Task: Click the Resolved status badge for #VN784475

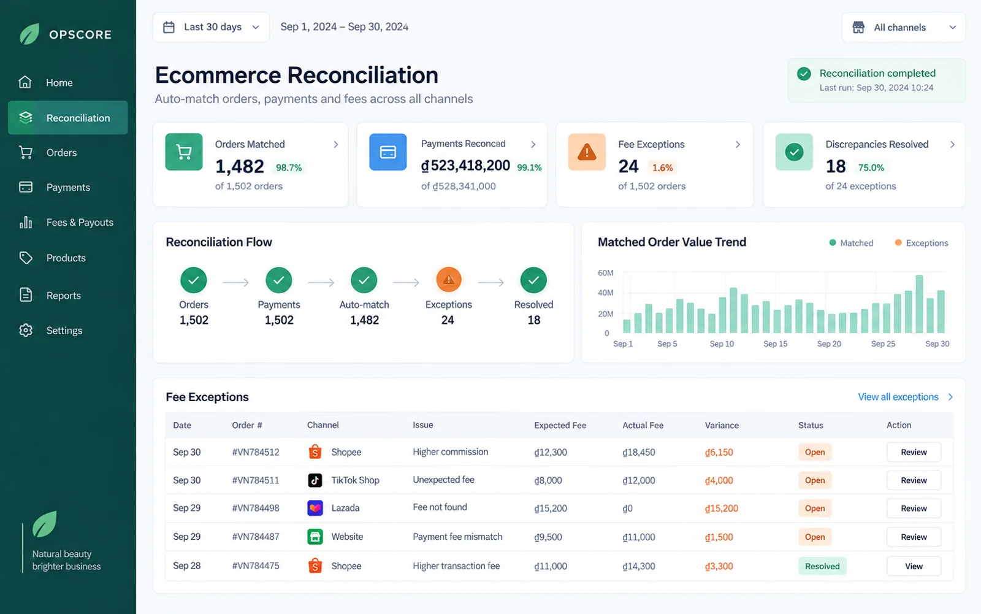Action: 822,566
